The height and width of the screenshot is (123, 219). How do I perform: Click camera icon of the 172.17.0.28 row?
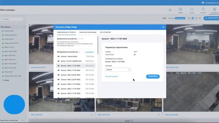(x=59, y=84)
